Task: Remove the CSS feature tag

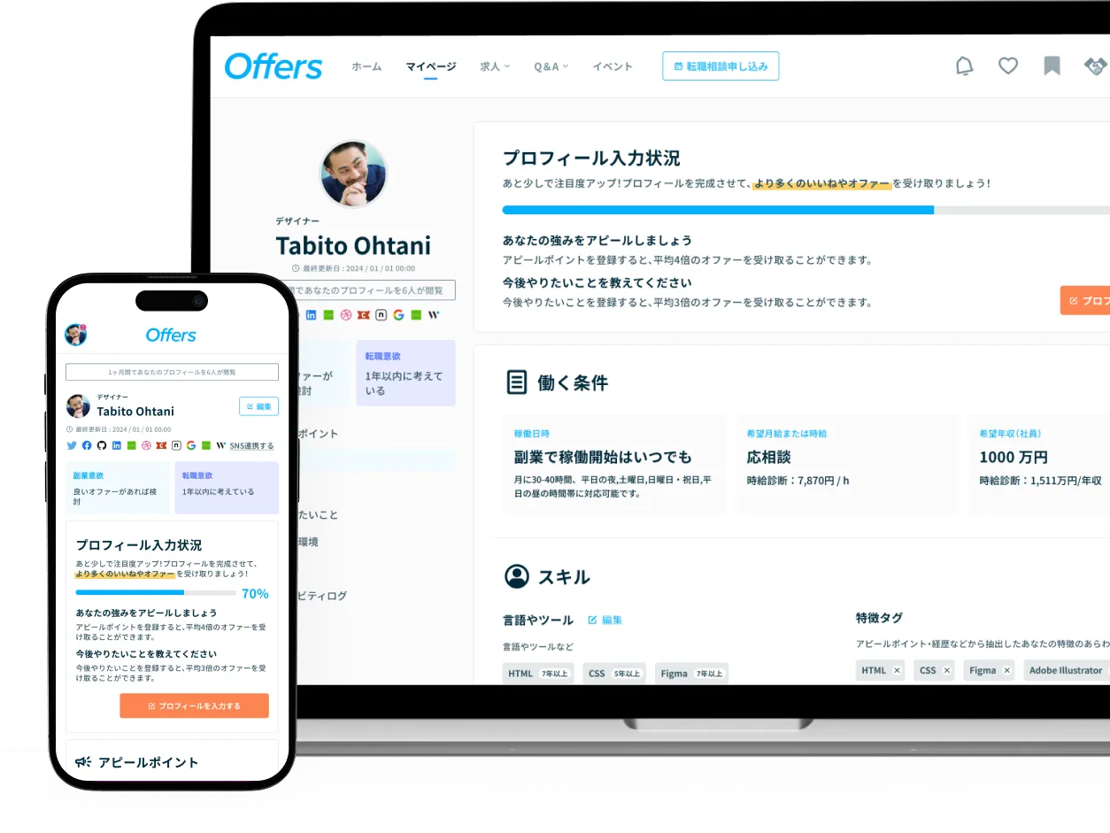Action: 946,671
